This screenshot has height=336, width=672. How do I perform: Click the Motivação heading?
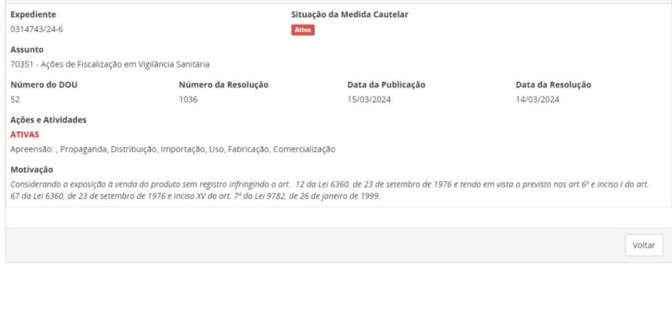point(32,170)
